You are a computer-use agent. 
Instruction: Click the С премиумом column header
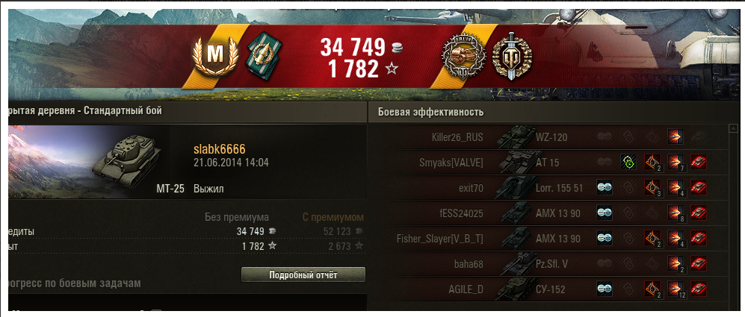click(x=333, y=217)
